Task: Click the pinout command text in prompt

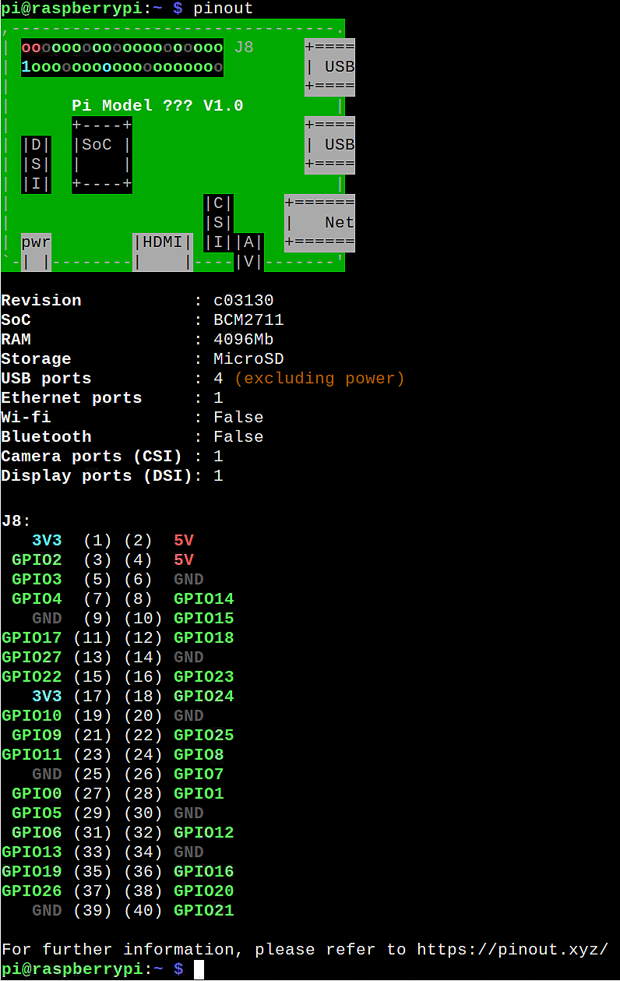Action: (223, 9)
